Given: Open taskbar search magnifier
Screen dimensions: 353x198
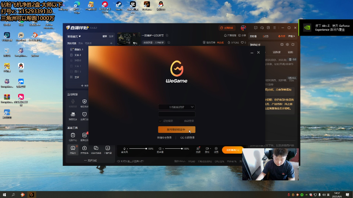Looking at the screenshot, I should (13, 194).
